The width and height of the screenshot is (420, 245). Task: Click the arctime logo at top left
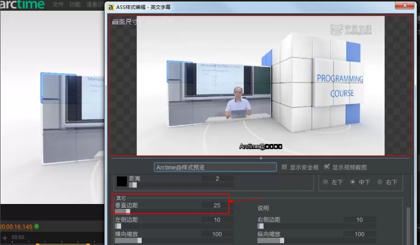22,4
